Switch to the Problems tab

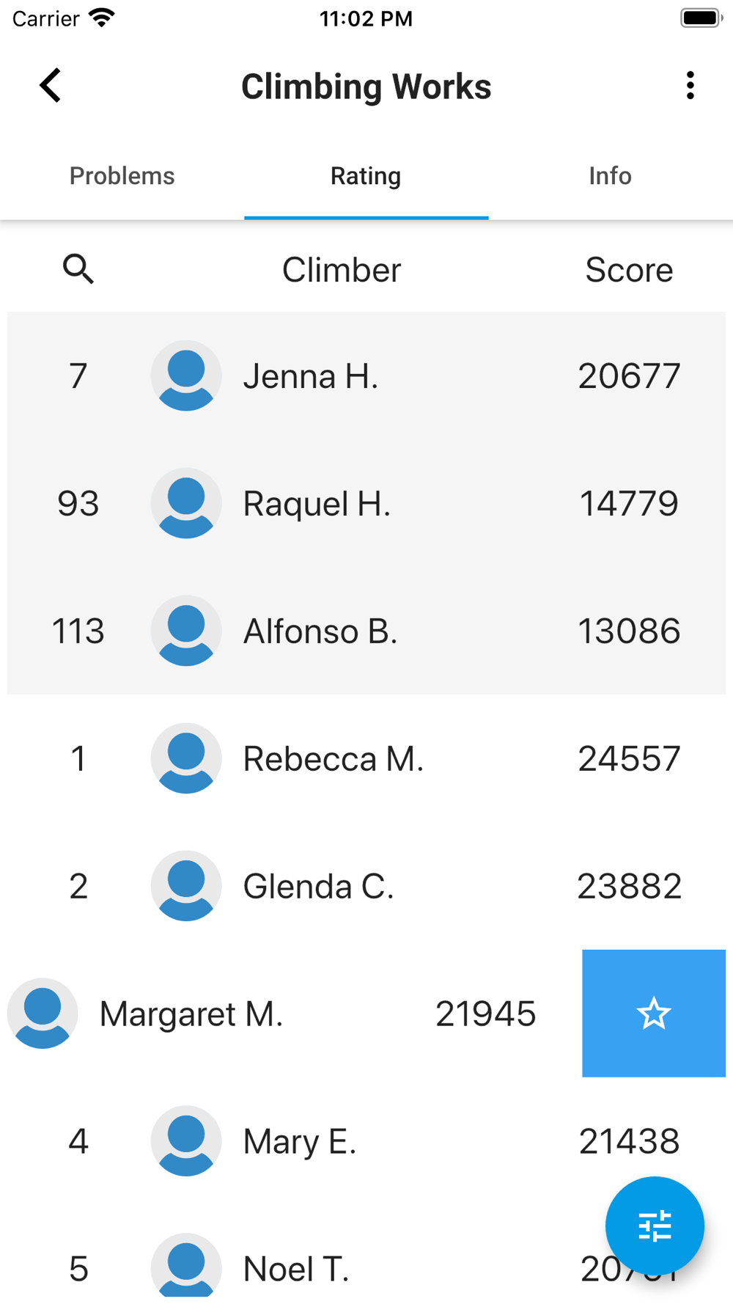coord(122,176)
